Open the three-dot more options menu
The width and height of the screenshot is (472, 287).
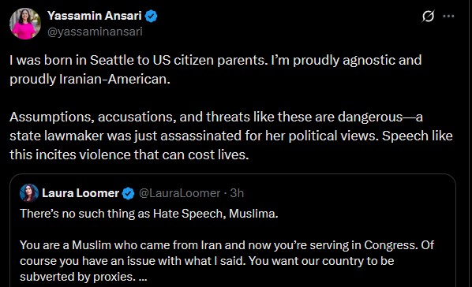(448, 16)
